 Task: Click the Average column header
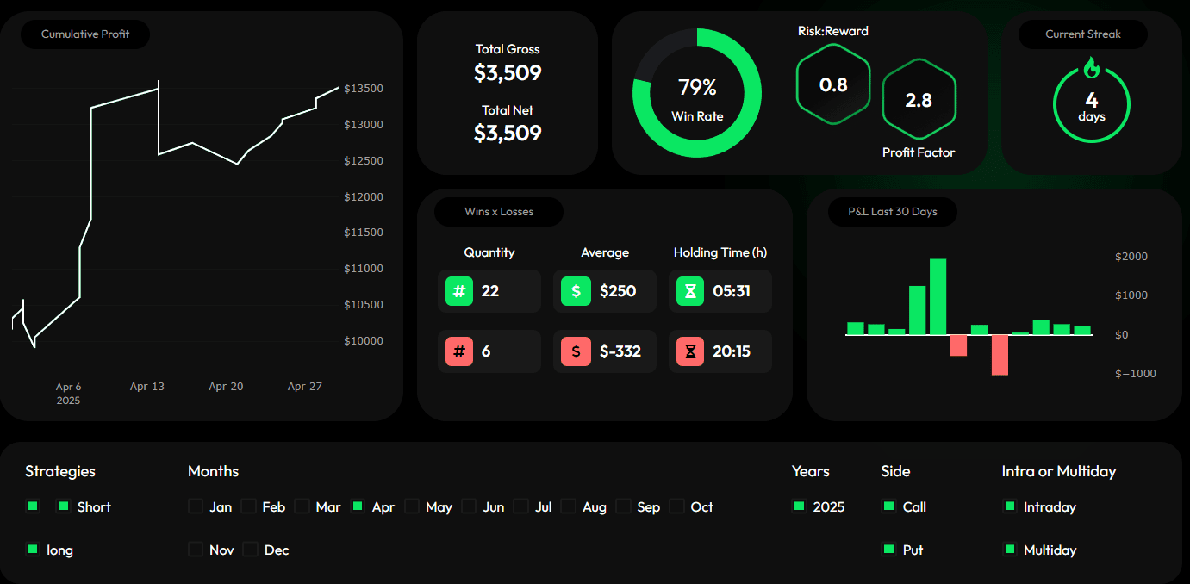coord(605,252)
